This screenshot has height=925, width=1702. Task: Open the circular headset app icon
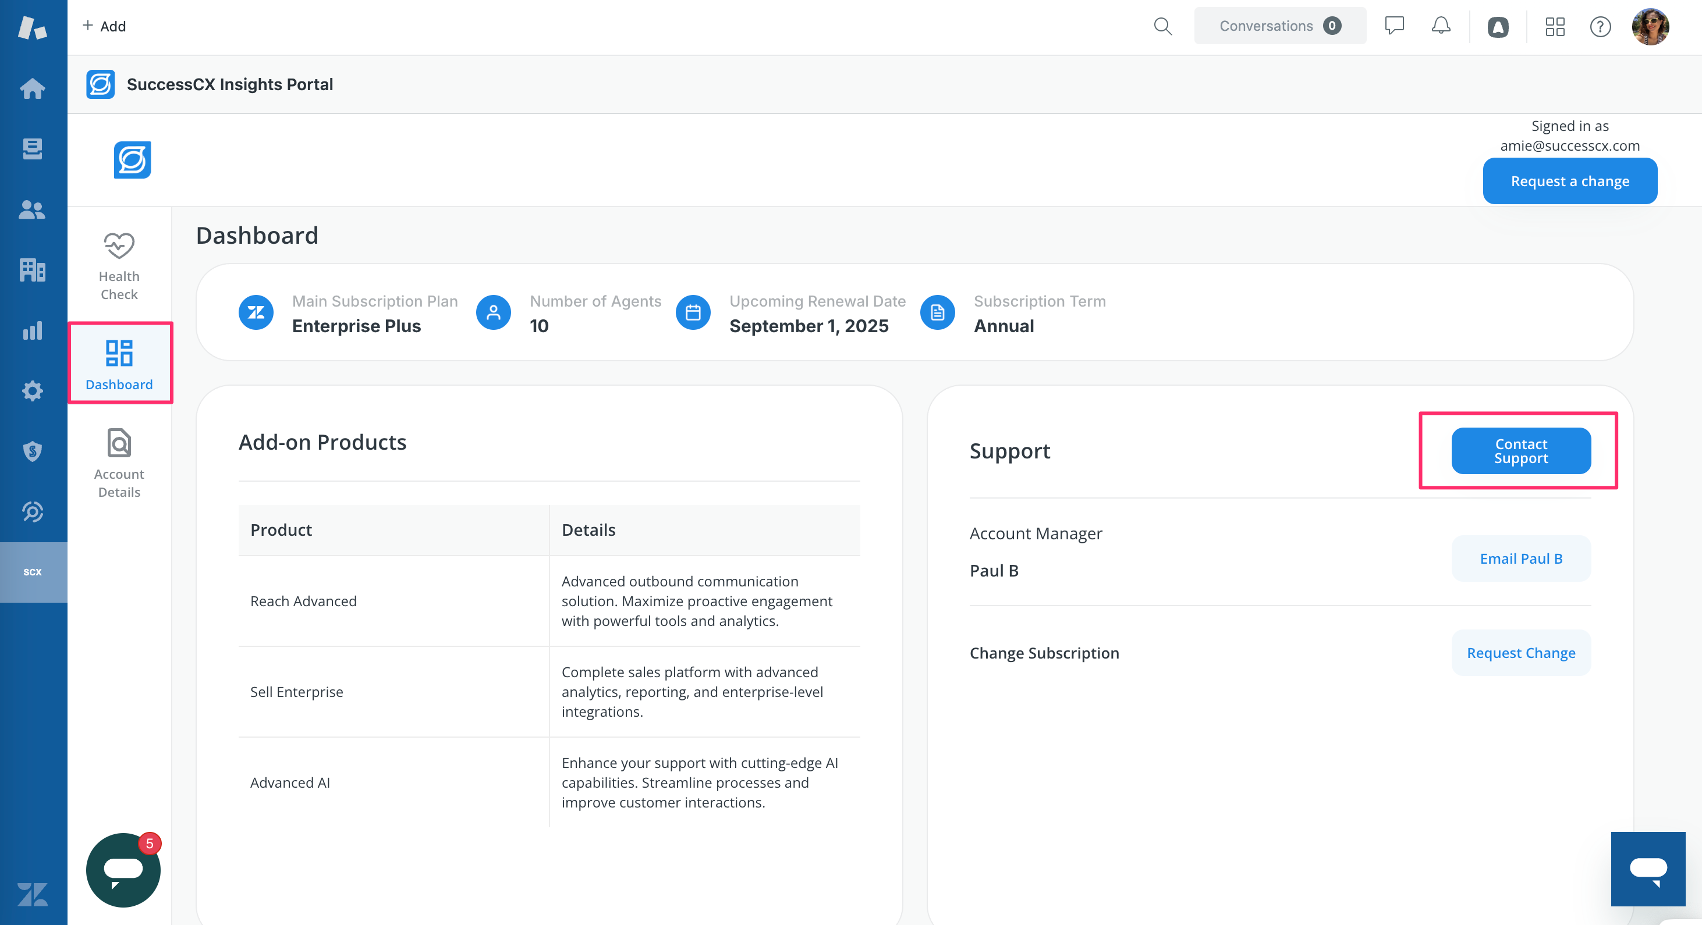[x=33, y=512]
